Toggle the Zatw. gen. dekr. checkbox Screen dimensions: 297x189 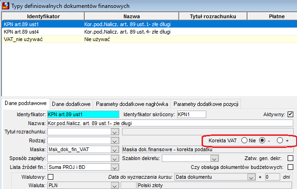pos(290,158)
